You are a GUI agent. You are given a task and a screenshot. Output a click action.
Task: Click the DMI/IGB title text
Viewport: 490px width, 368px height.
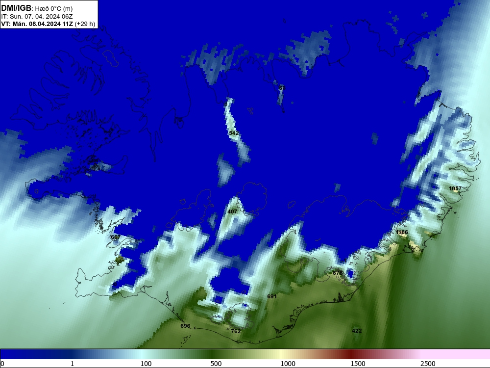(x=16, y=8)
